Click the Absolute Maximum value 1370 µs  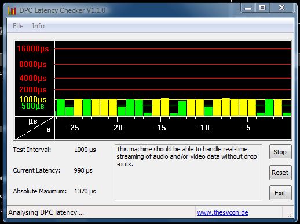pos(85,191)
